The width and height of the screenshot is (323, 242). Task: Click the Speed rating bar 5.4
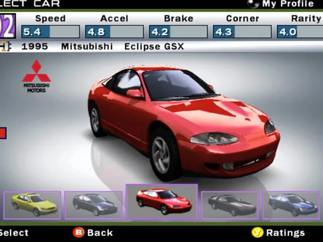click(50, 32)
